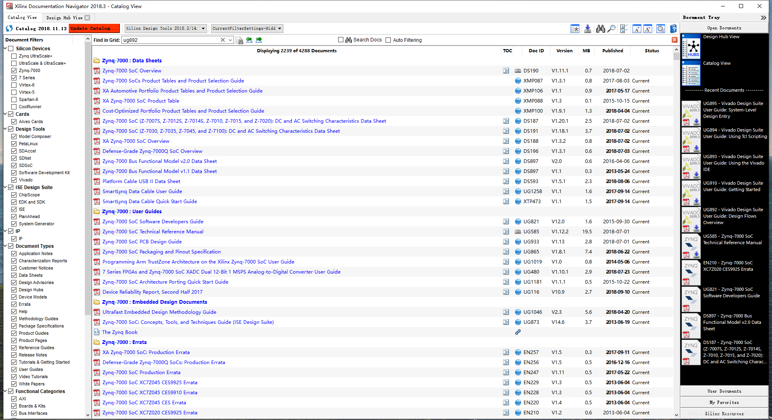The image size is (772, 420).
Task: Click the PDF icon of UG585 row
Action: click(x=96, y=232)
